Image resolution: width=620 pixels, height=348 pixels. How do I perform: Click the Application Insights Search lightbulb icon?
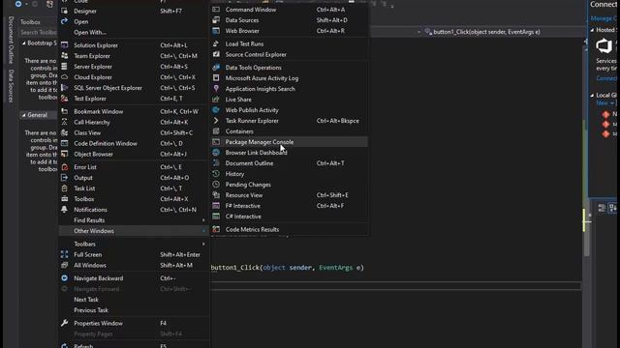tap(216, 89)
